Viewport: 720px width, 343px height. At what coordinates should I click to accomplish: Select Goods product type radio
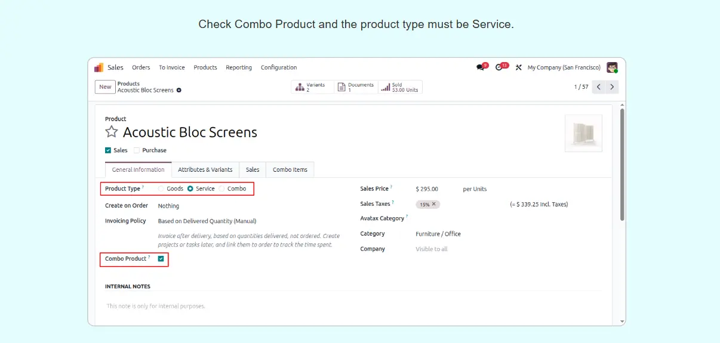pos(161,189)
